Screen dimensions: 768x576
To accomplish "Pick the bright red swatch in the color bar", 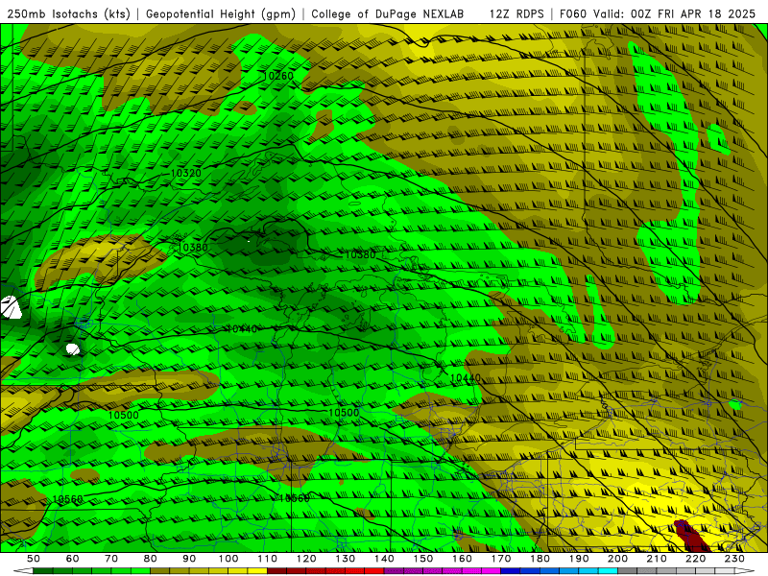I will (x=373, y=571).
